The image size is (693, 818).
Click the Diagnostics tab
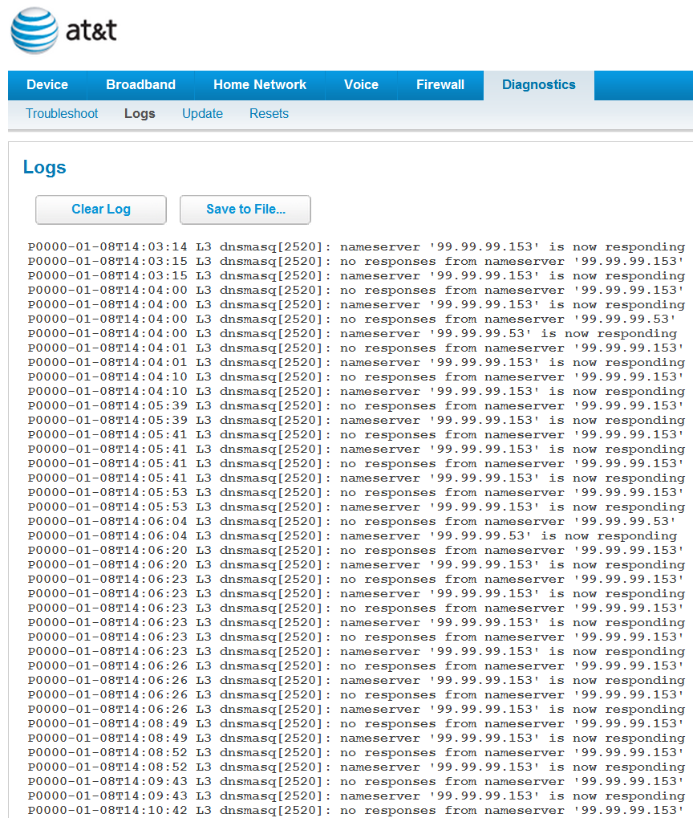pos(538,85)
